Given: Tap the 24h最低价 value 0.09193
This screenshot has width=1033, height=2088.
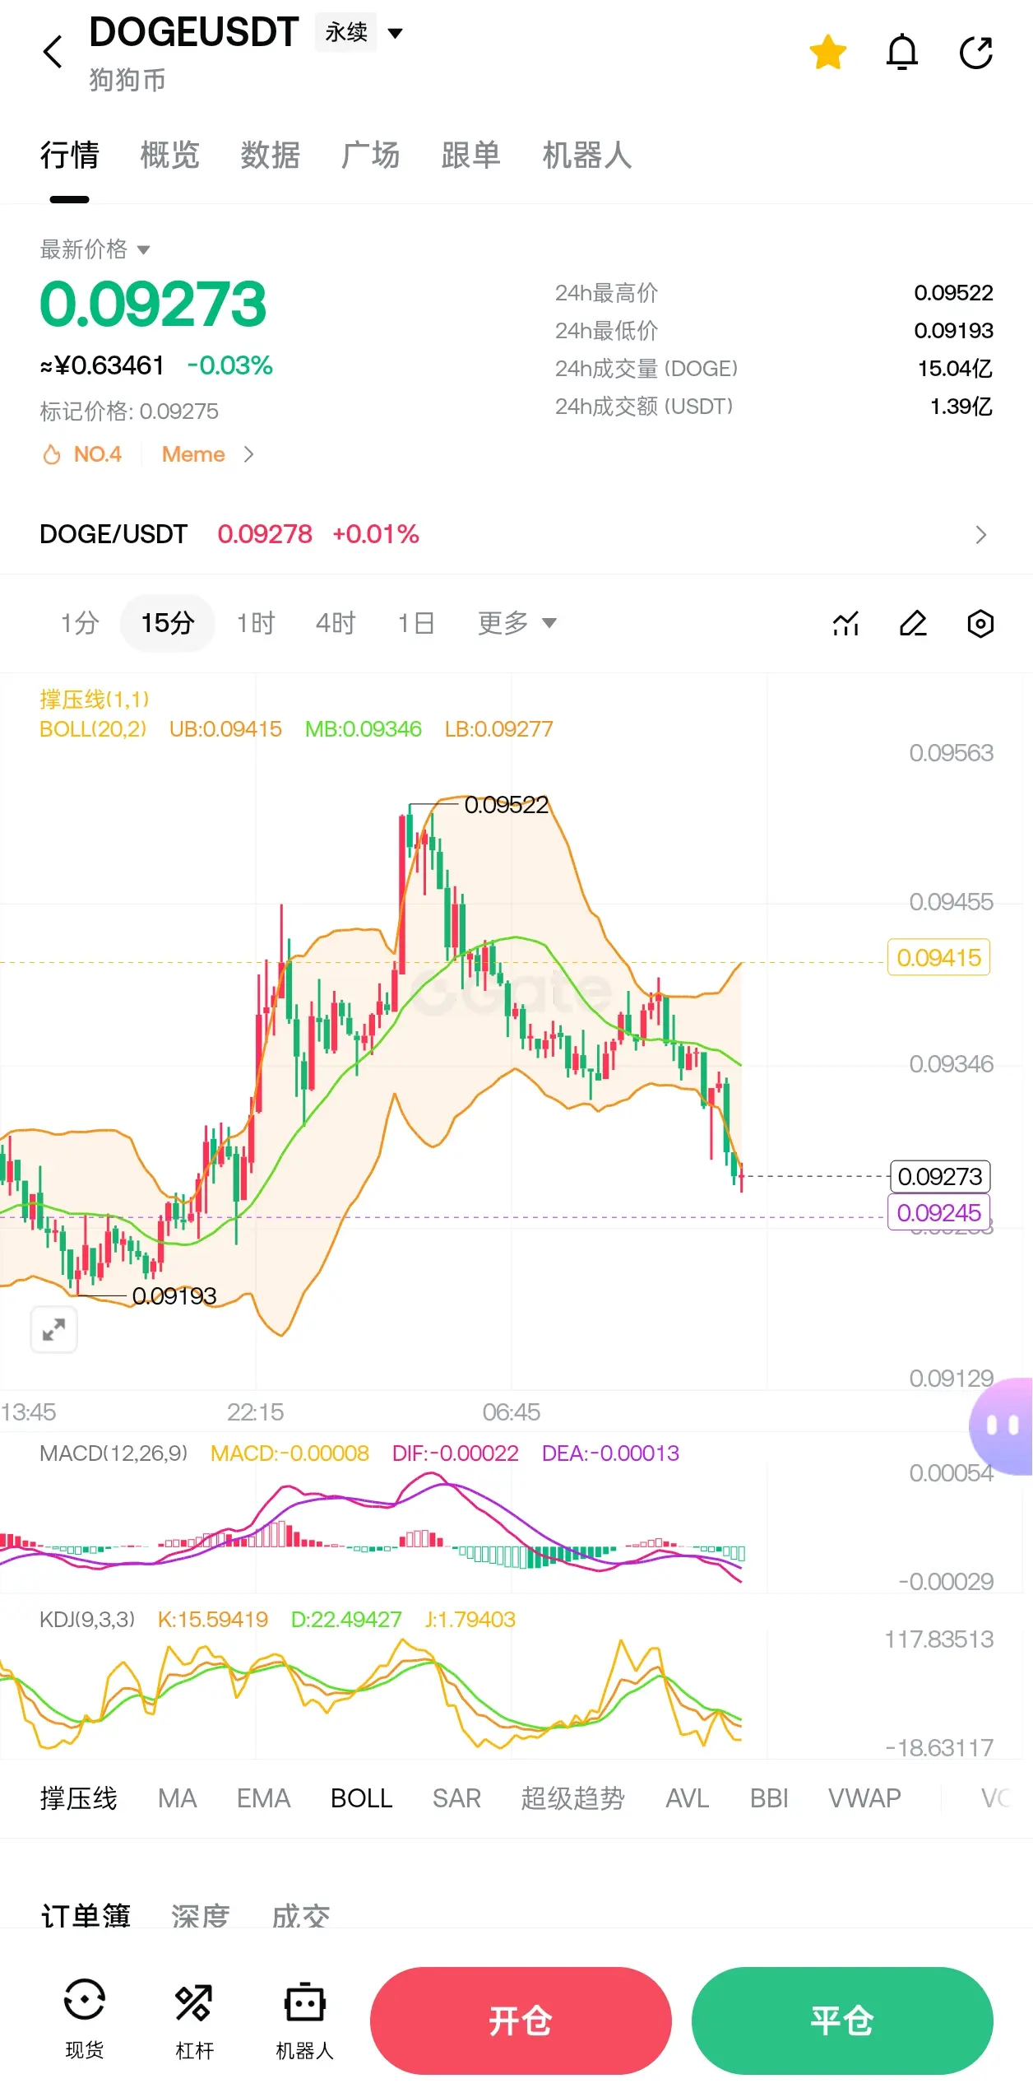Looking at the screenshot, I should [953, 331].
